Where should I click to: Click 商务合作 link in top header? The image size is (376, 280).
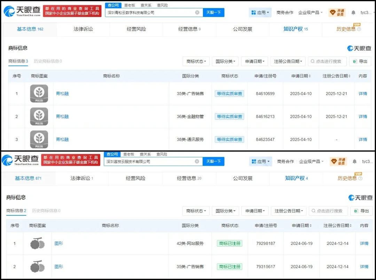(285, 13)
